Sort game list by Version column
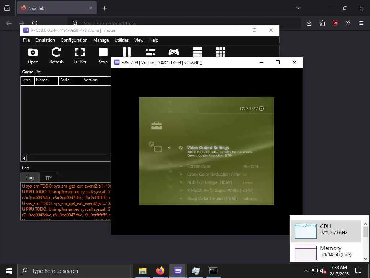370x278 pixels. click(x=95, y=80)
